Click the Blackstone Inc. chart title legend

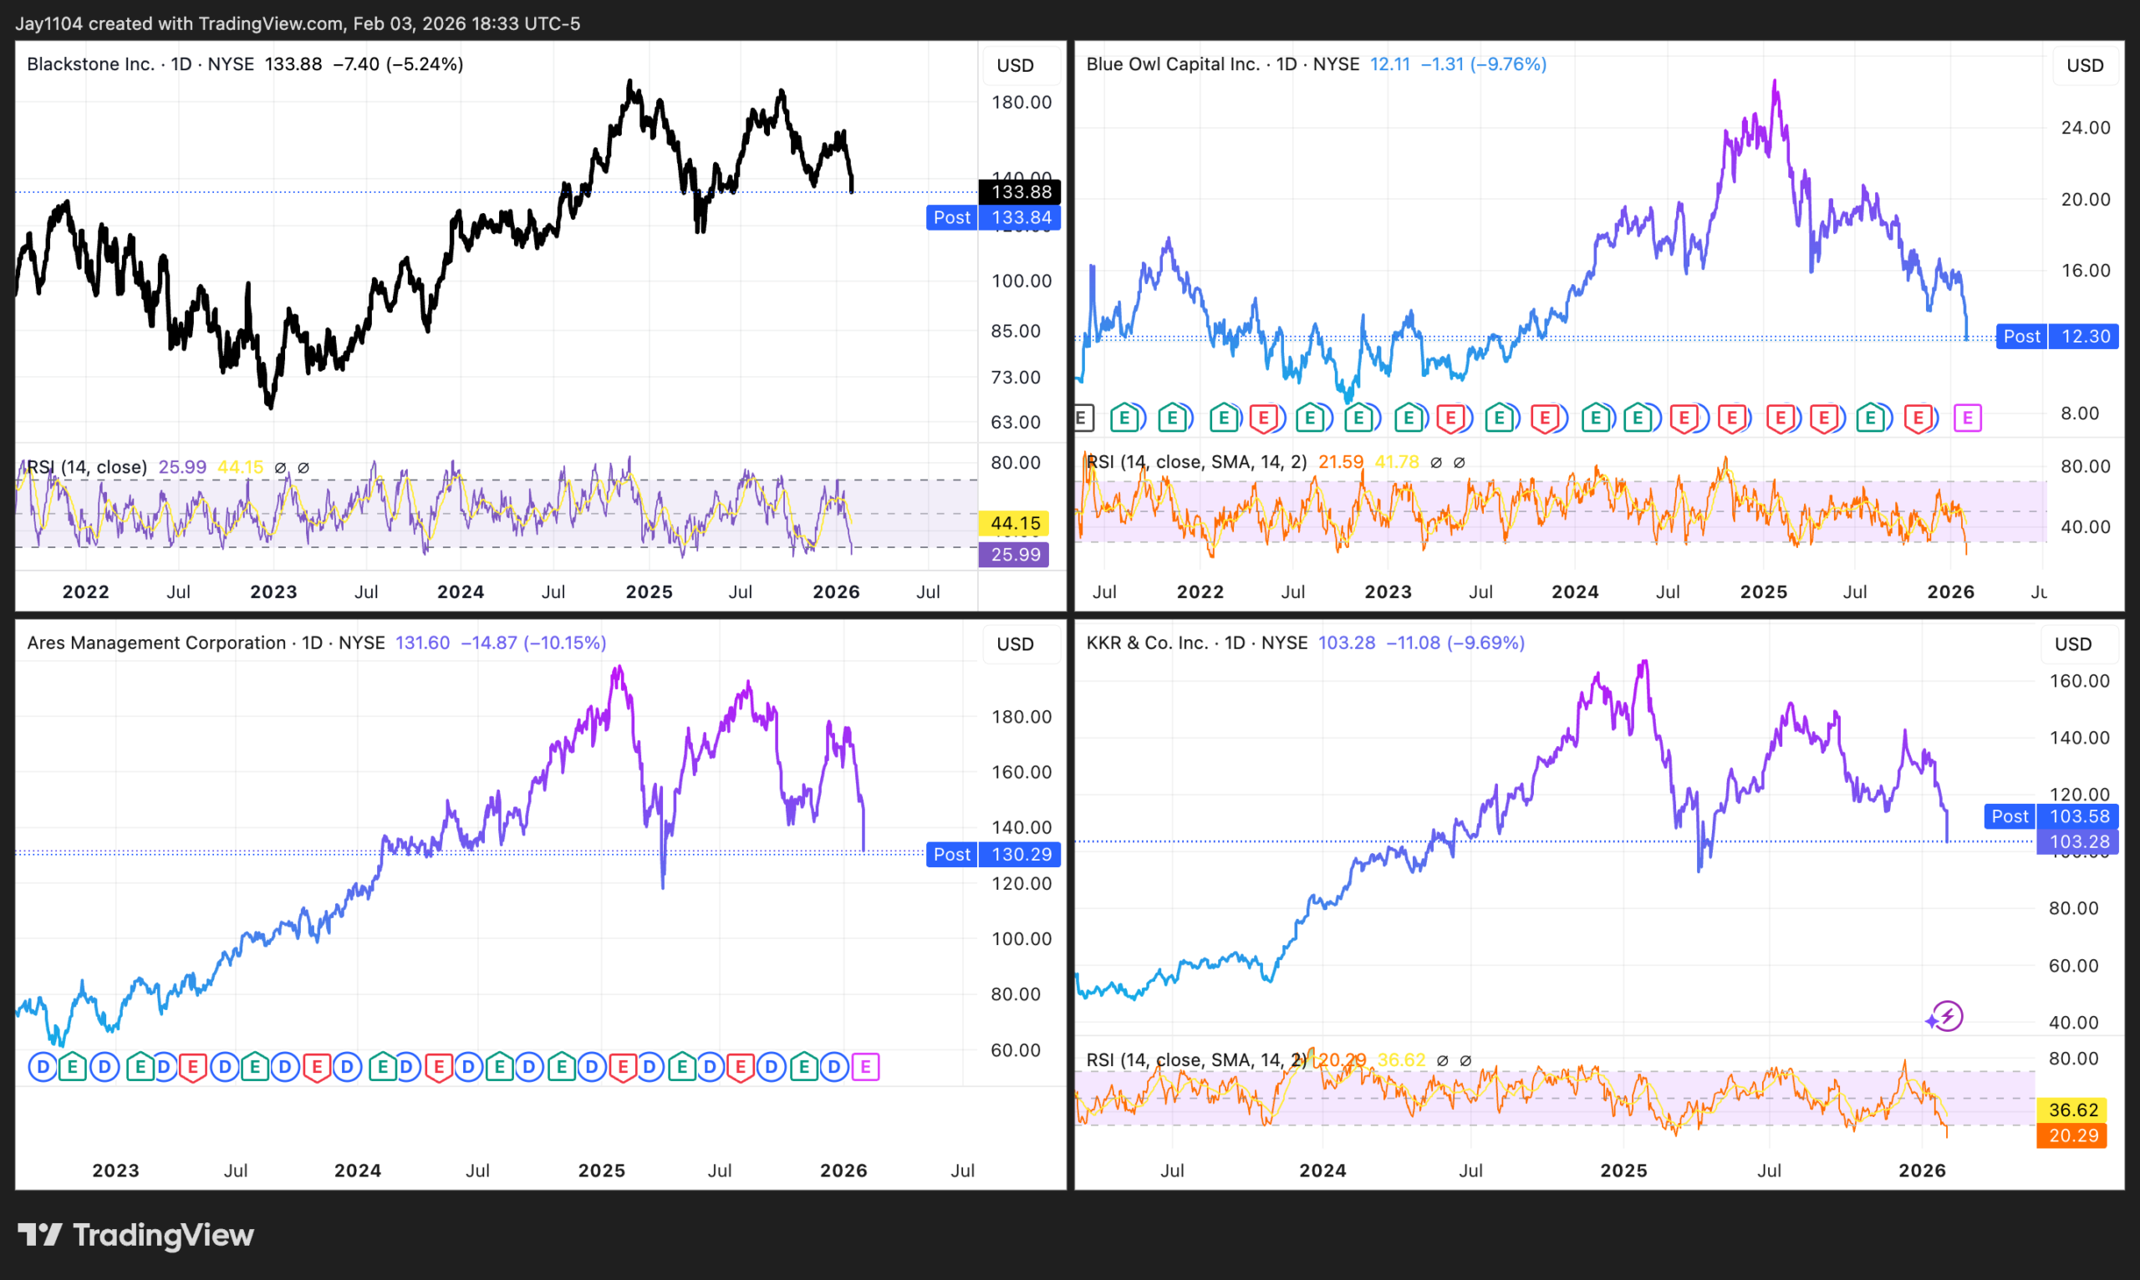[x=90, y=63]
